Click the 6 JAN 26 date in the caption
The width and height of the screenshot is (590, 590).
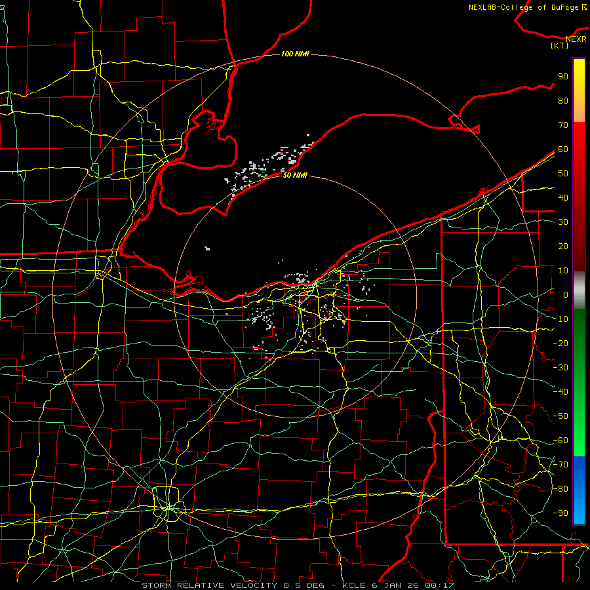pyautogui.click(x=395, y=585)
